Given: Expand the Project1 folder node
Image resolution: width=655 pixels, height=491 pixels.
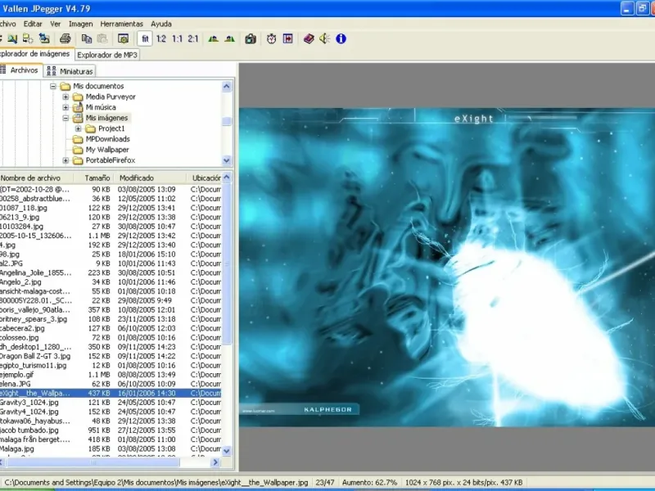Looking at the screenshot, I should point(79,128).
